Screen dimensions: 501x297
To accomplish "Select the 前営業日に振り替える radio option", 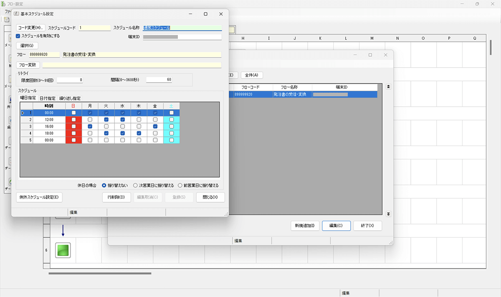I will click(180, 185).
